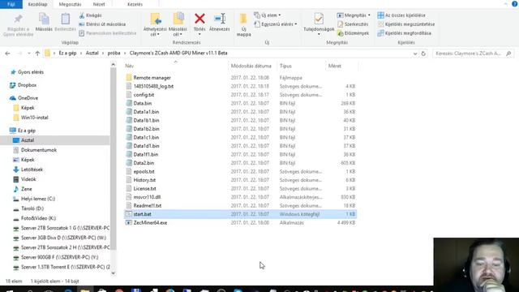Open Letöltések in the sidebar
The height and width of the screenshot is (292, 519).
pos(32,170)
